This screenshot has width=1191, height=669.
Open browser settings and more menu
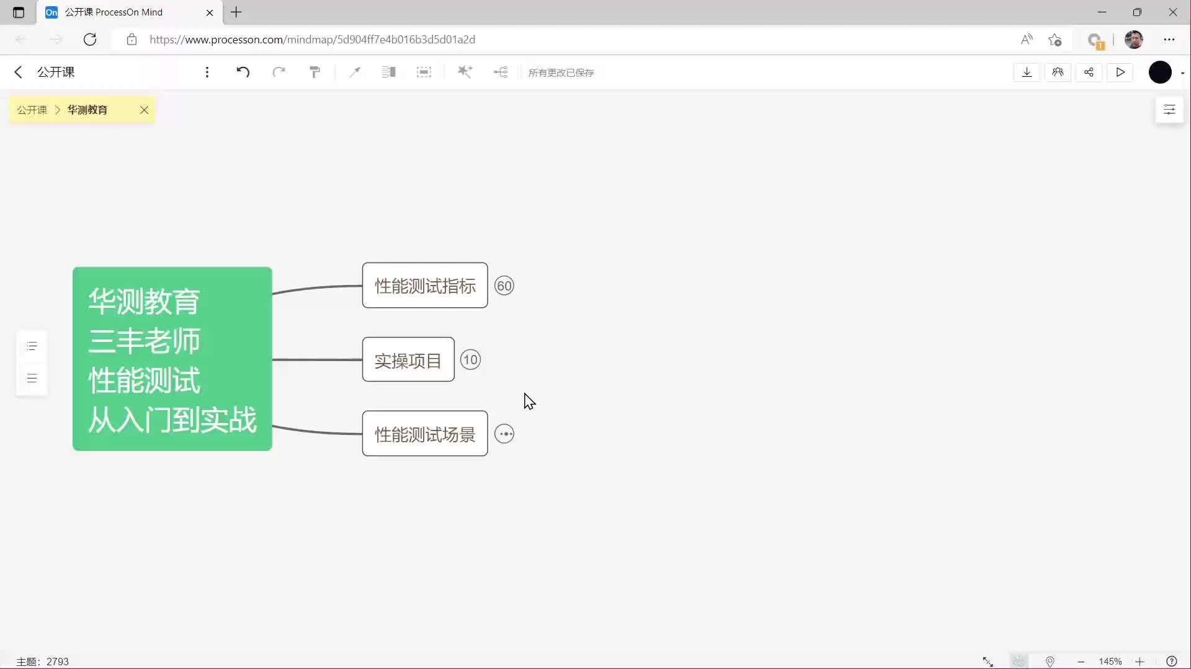[x=1169, y=40]
